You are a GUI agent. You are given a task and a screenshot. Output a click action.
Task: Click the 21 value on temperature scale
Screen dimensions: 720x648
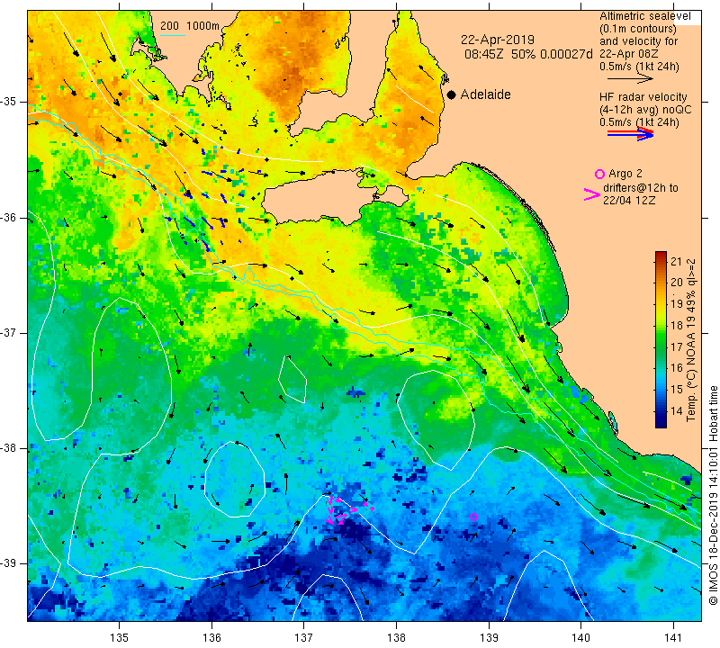[x=677, y=262]
